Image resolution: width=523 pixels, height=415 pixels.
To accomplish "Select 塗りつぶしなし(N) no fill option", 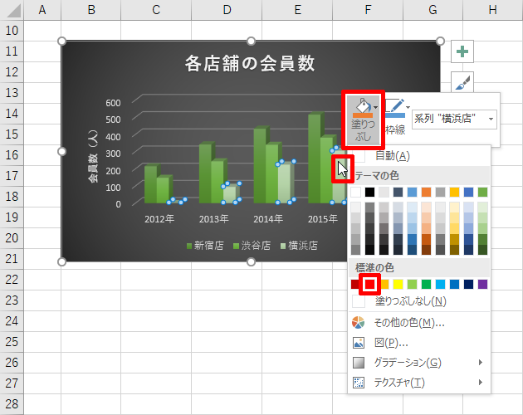I will 419,301.
